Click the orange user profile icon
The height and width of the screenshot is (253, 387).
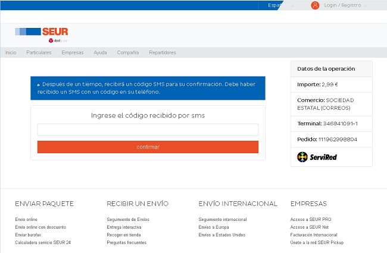(315, 5)
